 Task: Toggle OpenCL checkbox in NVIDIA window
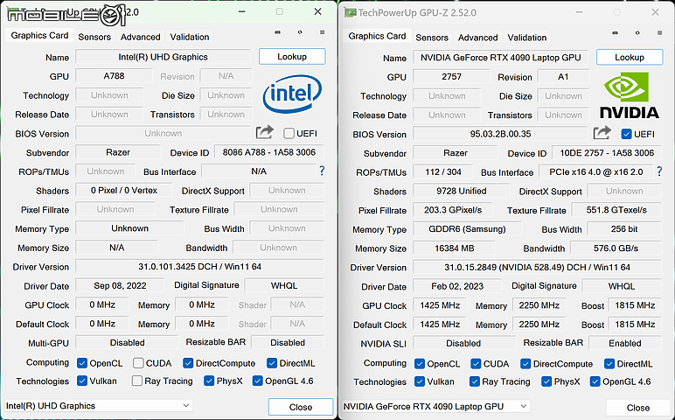[x=420, y=364]
